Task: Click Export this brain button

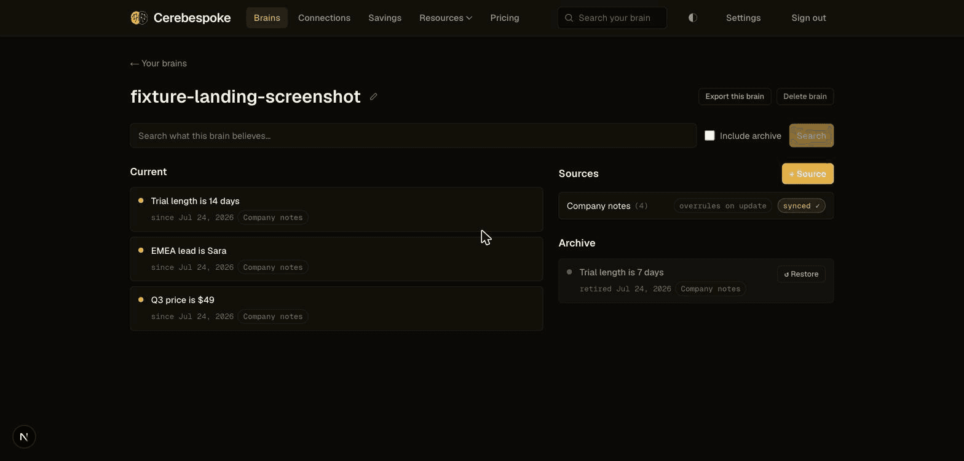Action: coord(735,97)
